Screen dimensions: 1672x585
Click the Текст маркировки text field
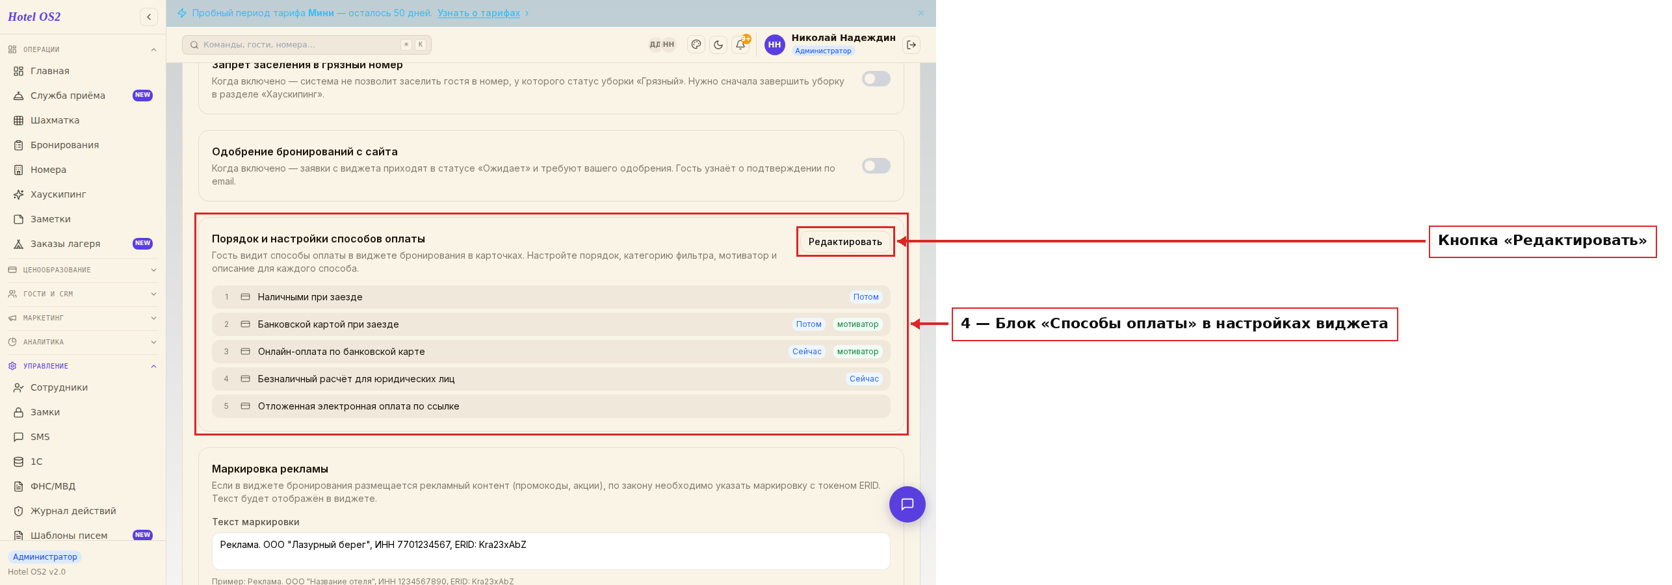[x=551, y=551]
